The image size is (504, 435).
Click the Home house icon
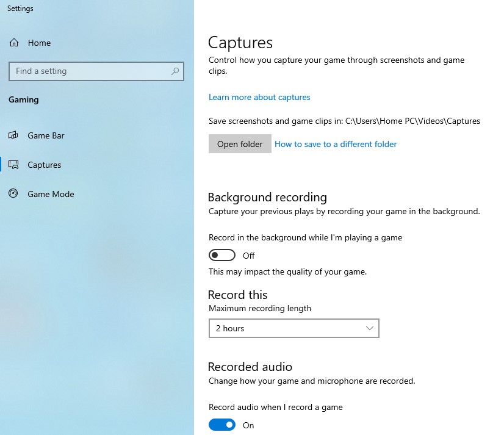(x=14, y=43)
